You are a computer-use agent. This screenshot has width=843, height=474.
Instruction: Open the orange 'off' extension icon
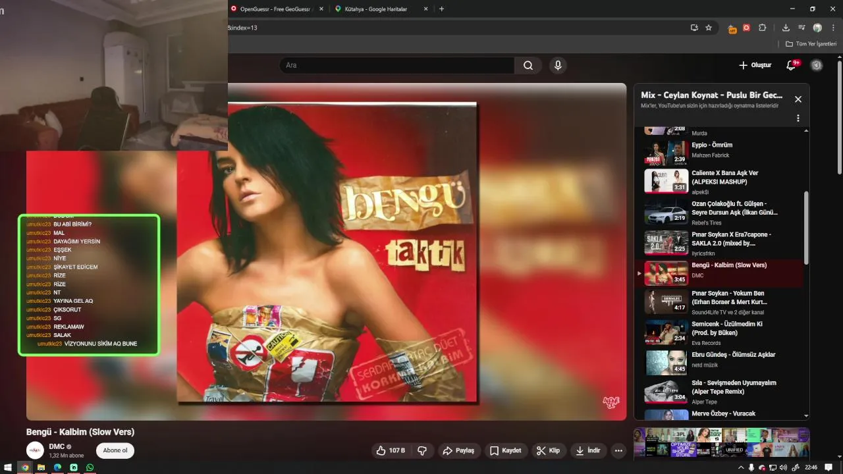point(732,28)
